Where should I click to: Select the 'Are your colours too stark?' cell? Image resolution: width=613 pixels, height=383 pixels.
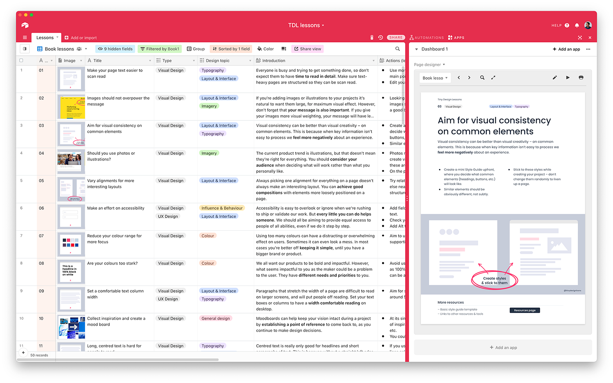point(120,272)
